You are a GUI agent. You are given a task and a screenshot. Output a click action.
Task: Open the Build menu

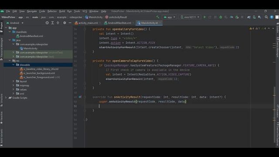(62, 11)
